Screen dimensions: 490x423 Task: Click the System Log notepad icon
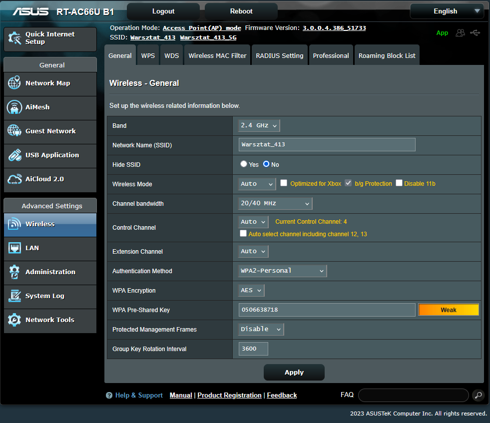(x=14, y=296)
